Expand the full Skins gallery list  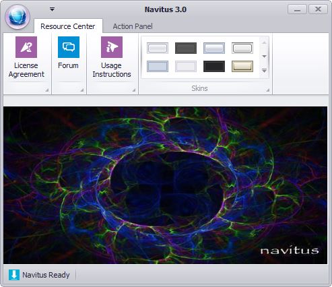[x=264, y=71]
